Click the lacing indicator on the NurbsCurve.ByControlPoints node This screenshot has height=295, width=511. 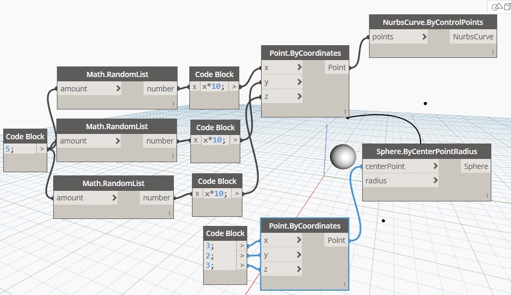pyautogui.click(x=493, y=52)
